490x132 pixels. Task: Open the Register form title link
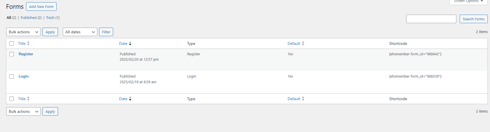tap(26, 54)
